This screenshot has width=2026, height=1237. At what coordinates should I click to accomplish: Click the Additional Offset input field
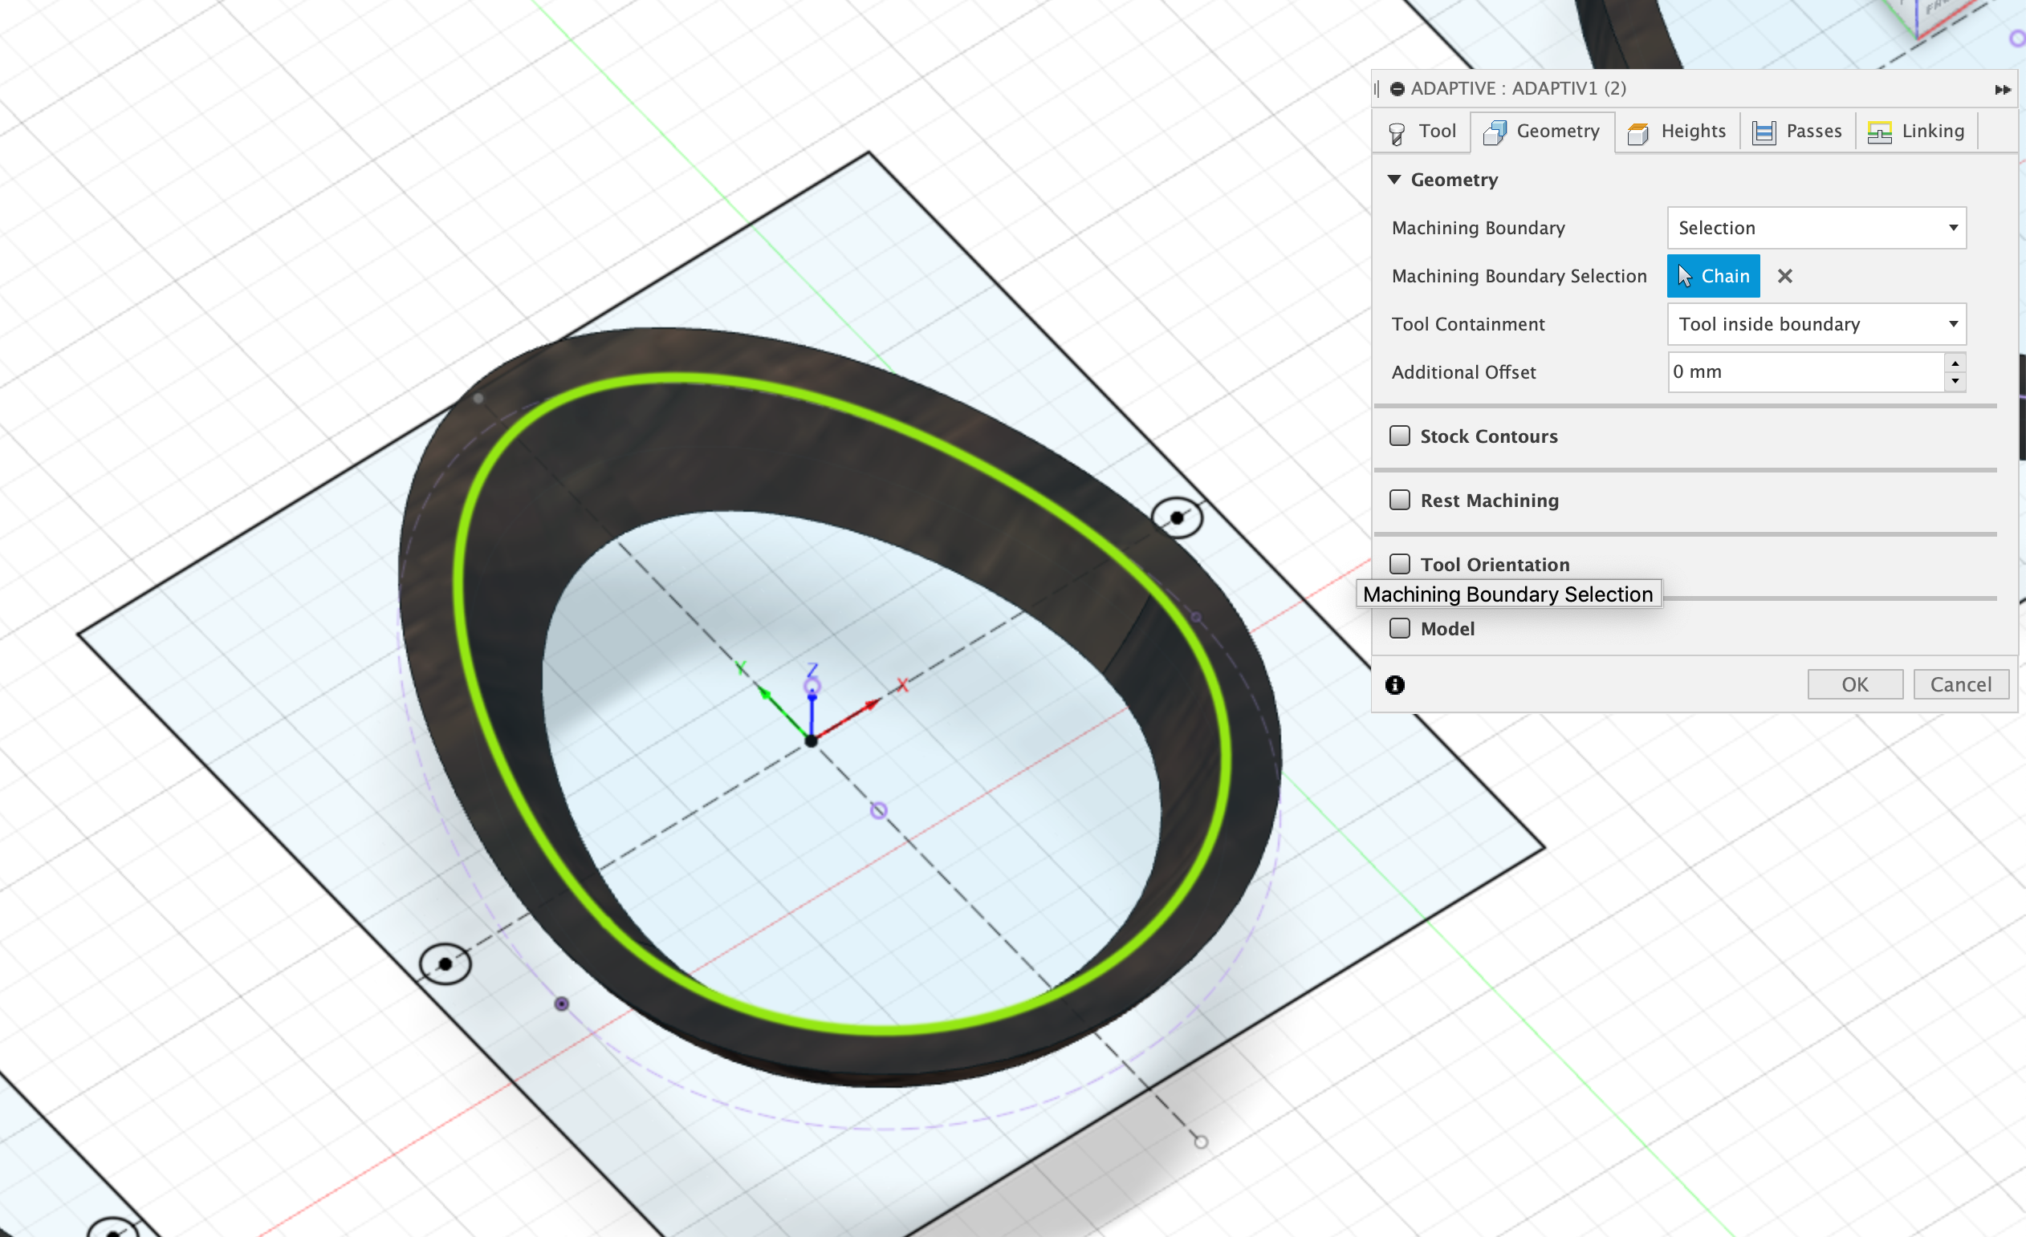1804,371
